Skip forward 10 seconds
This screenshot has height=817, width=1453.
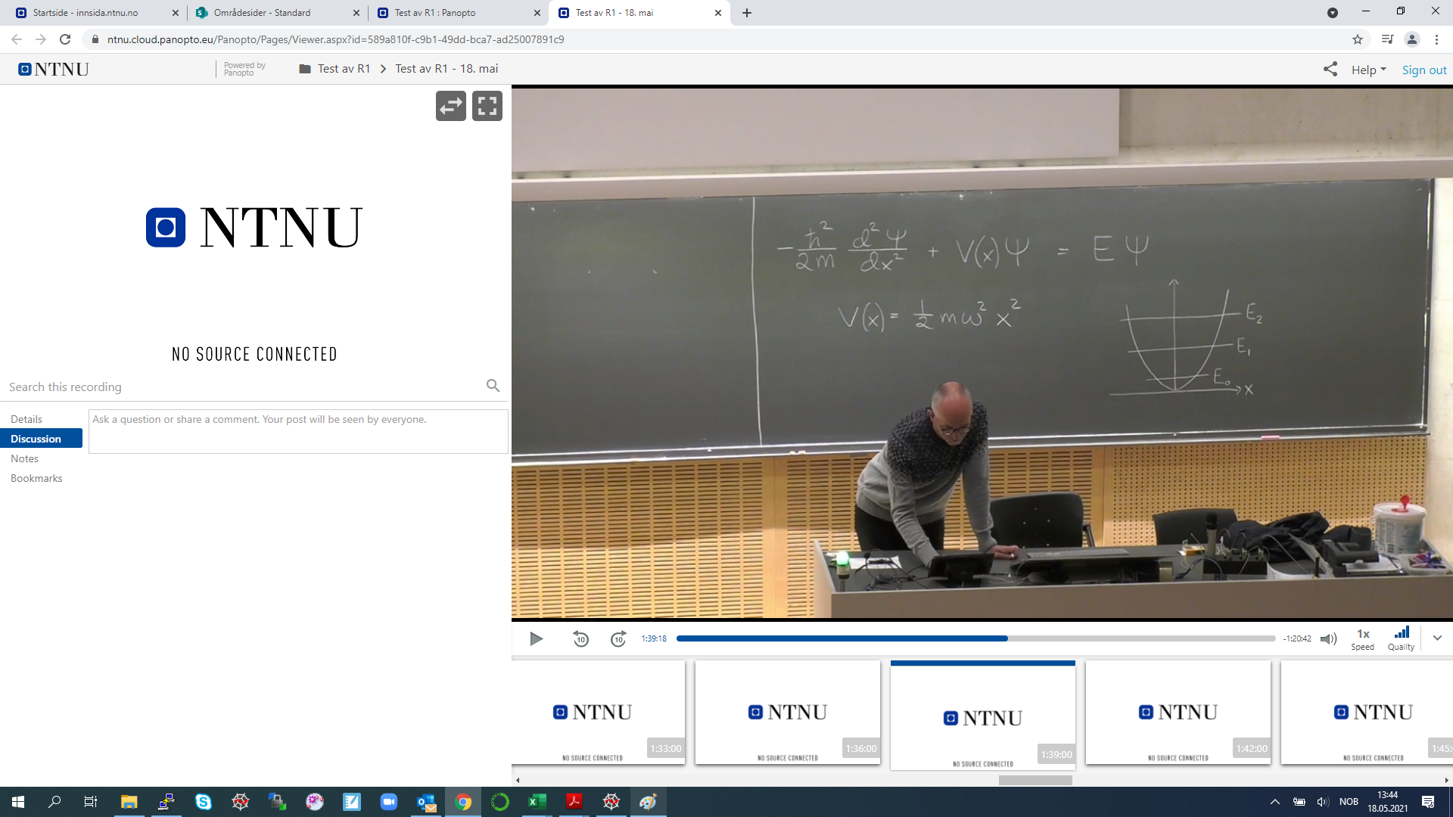click(x=618, y=639)
